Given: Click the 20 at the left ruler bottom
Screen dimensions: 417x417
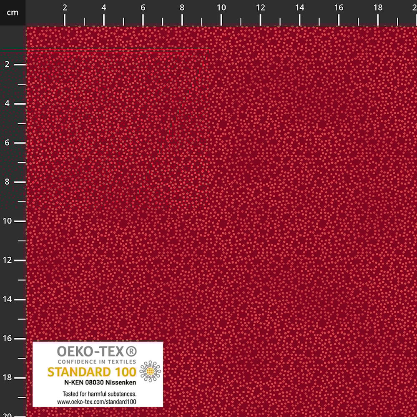Looking at the screenshot, I should 7,412.
